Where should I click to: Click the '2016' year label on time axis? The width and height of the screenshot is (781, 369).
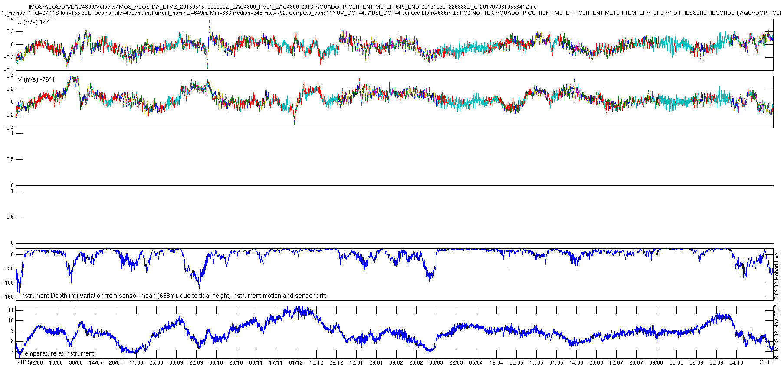[x=767, y=362]
